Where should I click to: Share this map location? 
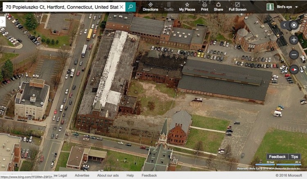coord(218,7)
